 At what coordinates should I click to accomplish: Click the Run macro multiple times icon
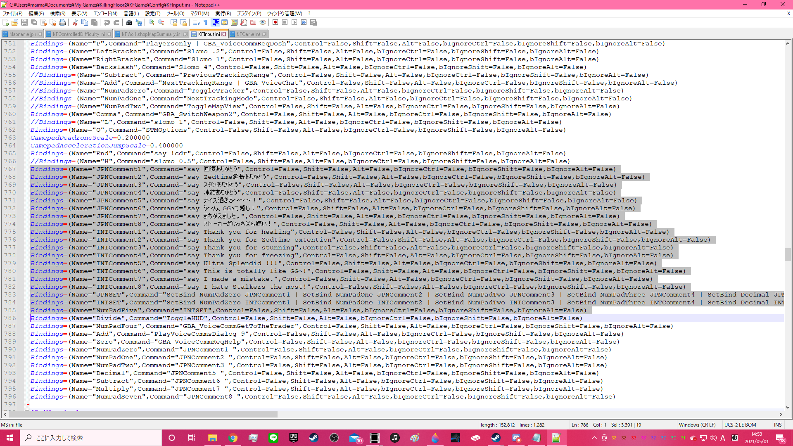[304, 22]
